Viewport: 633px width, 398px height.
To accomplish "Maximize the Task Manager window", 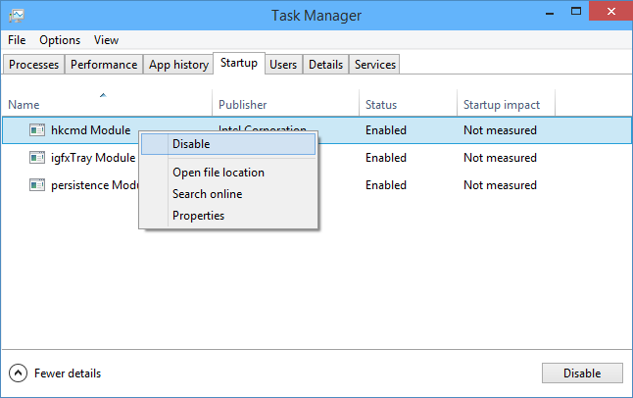I will tap(575, 12).
